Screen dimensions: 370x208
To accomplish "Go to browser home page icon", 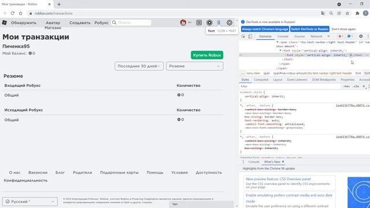I will 21,13.
